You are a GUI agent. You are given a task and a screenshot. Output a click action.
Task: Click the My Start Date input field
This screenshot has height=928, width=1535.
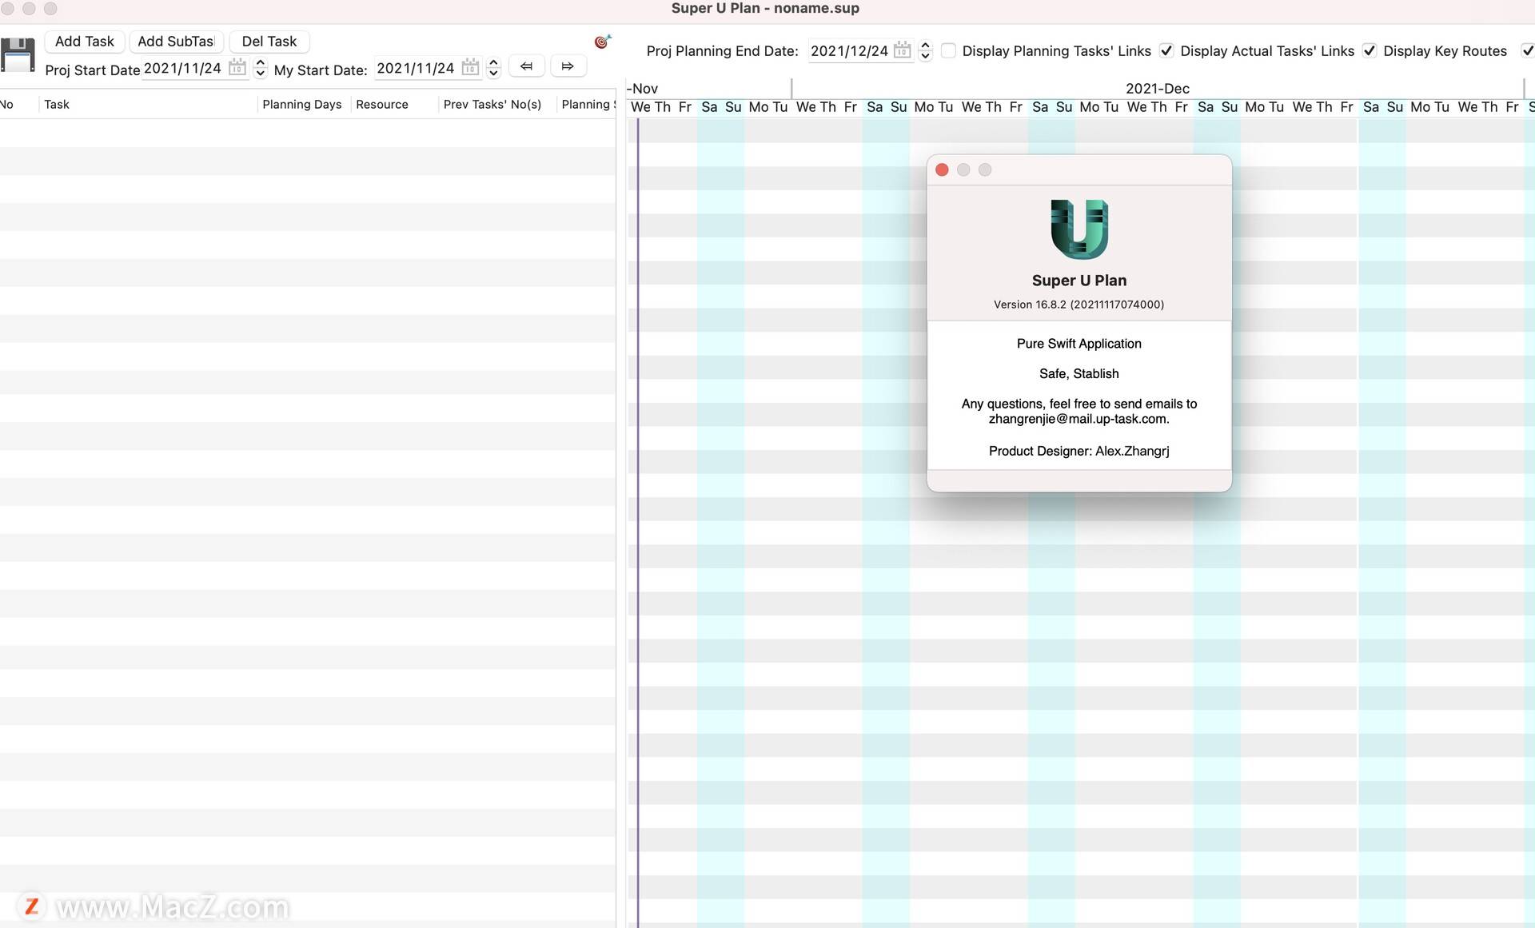pos(416,69)
